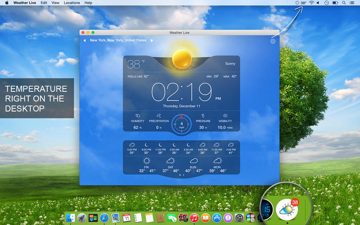
Task: Open settings with the gear icon
Action: point(273,41)
